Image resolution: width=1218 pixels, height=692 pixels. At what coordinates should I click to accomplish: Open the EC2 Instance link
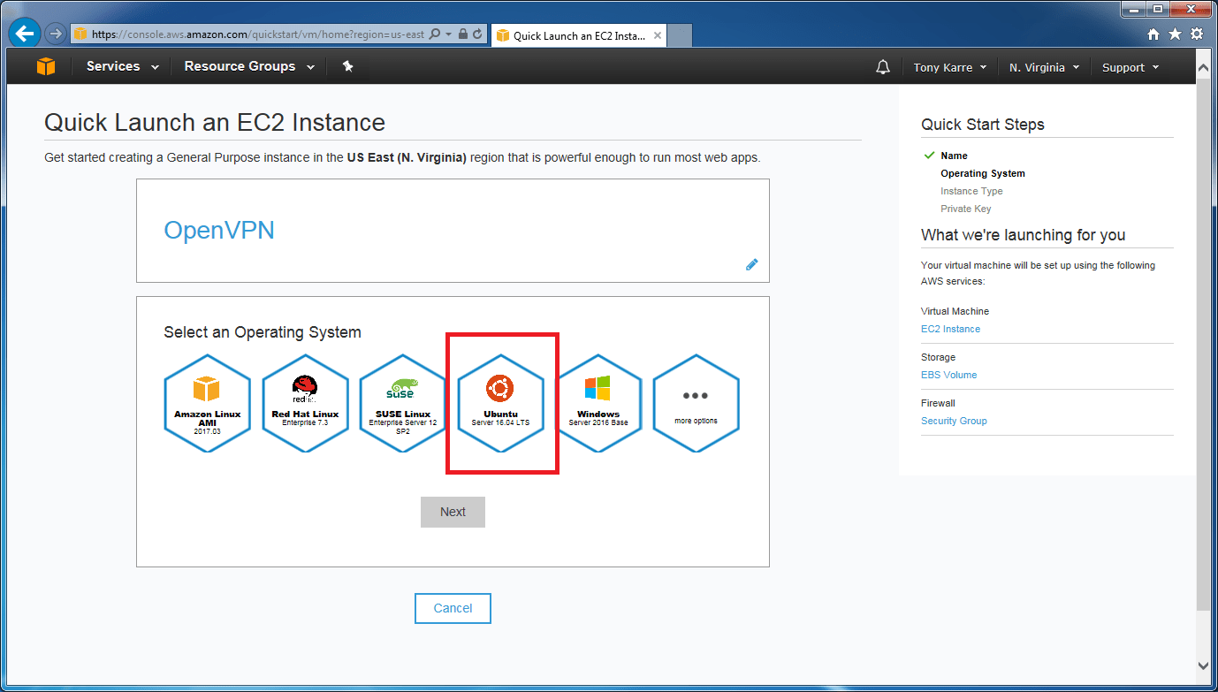coord(950,328)
